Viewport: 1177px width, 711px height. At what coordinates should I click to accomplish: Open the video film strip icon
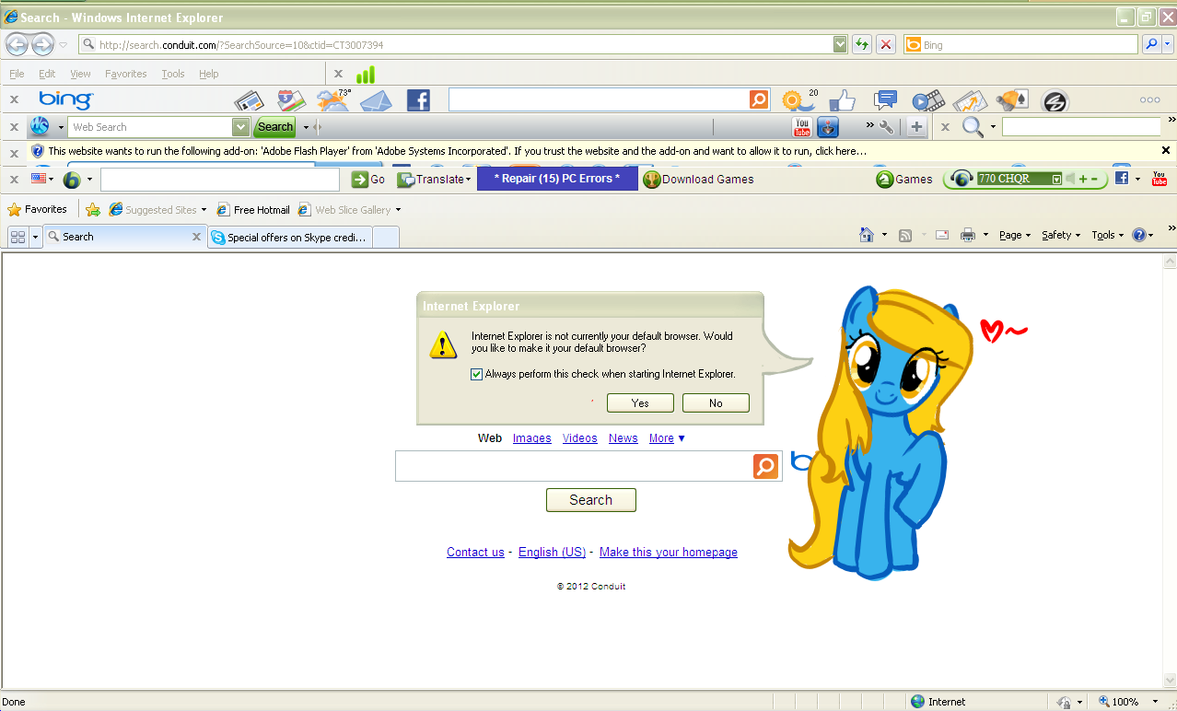(x=928, y=100)
